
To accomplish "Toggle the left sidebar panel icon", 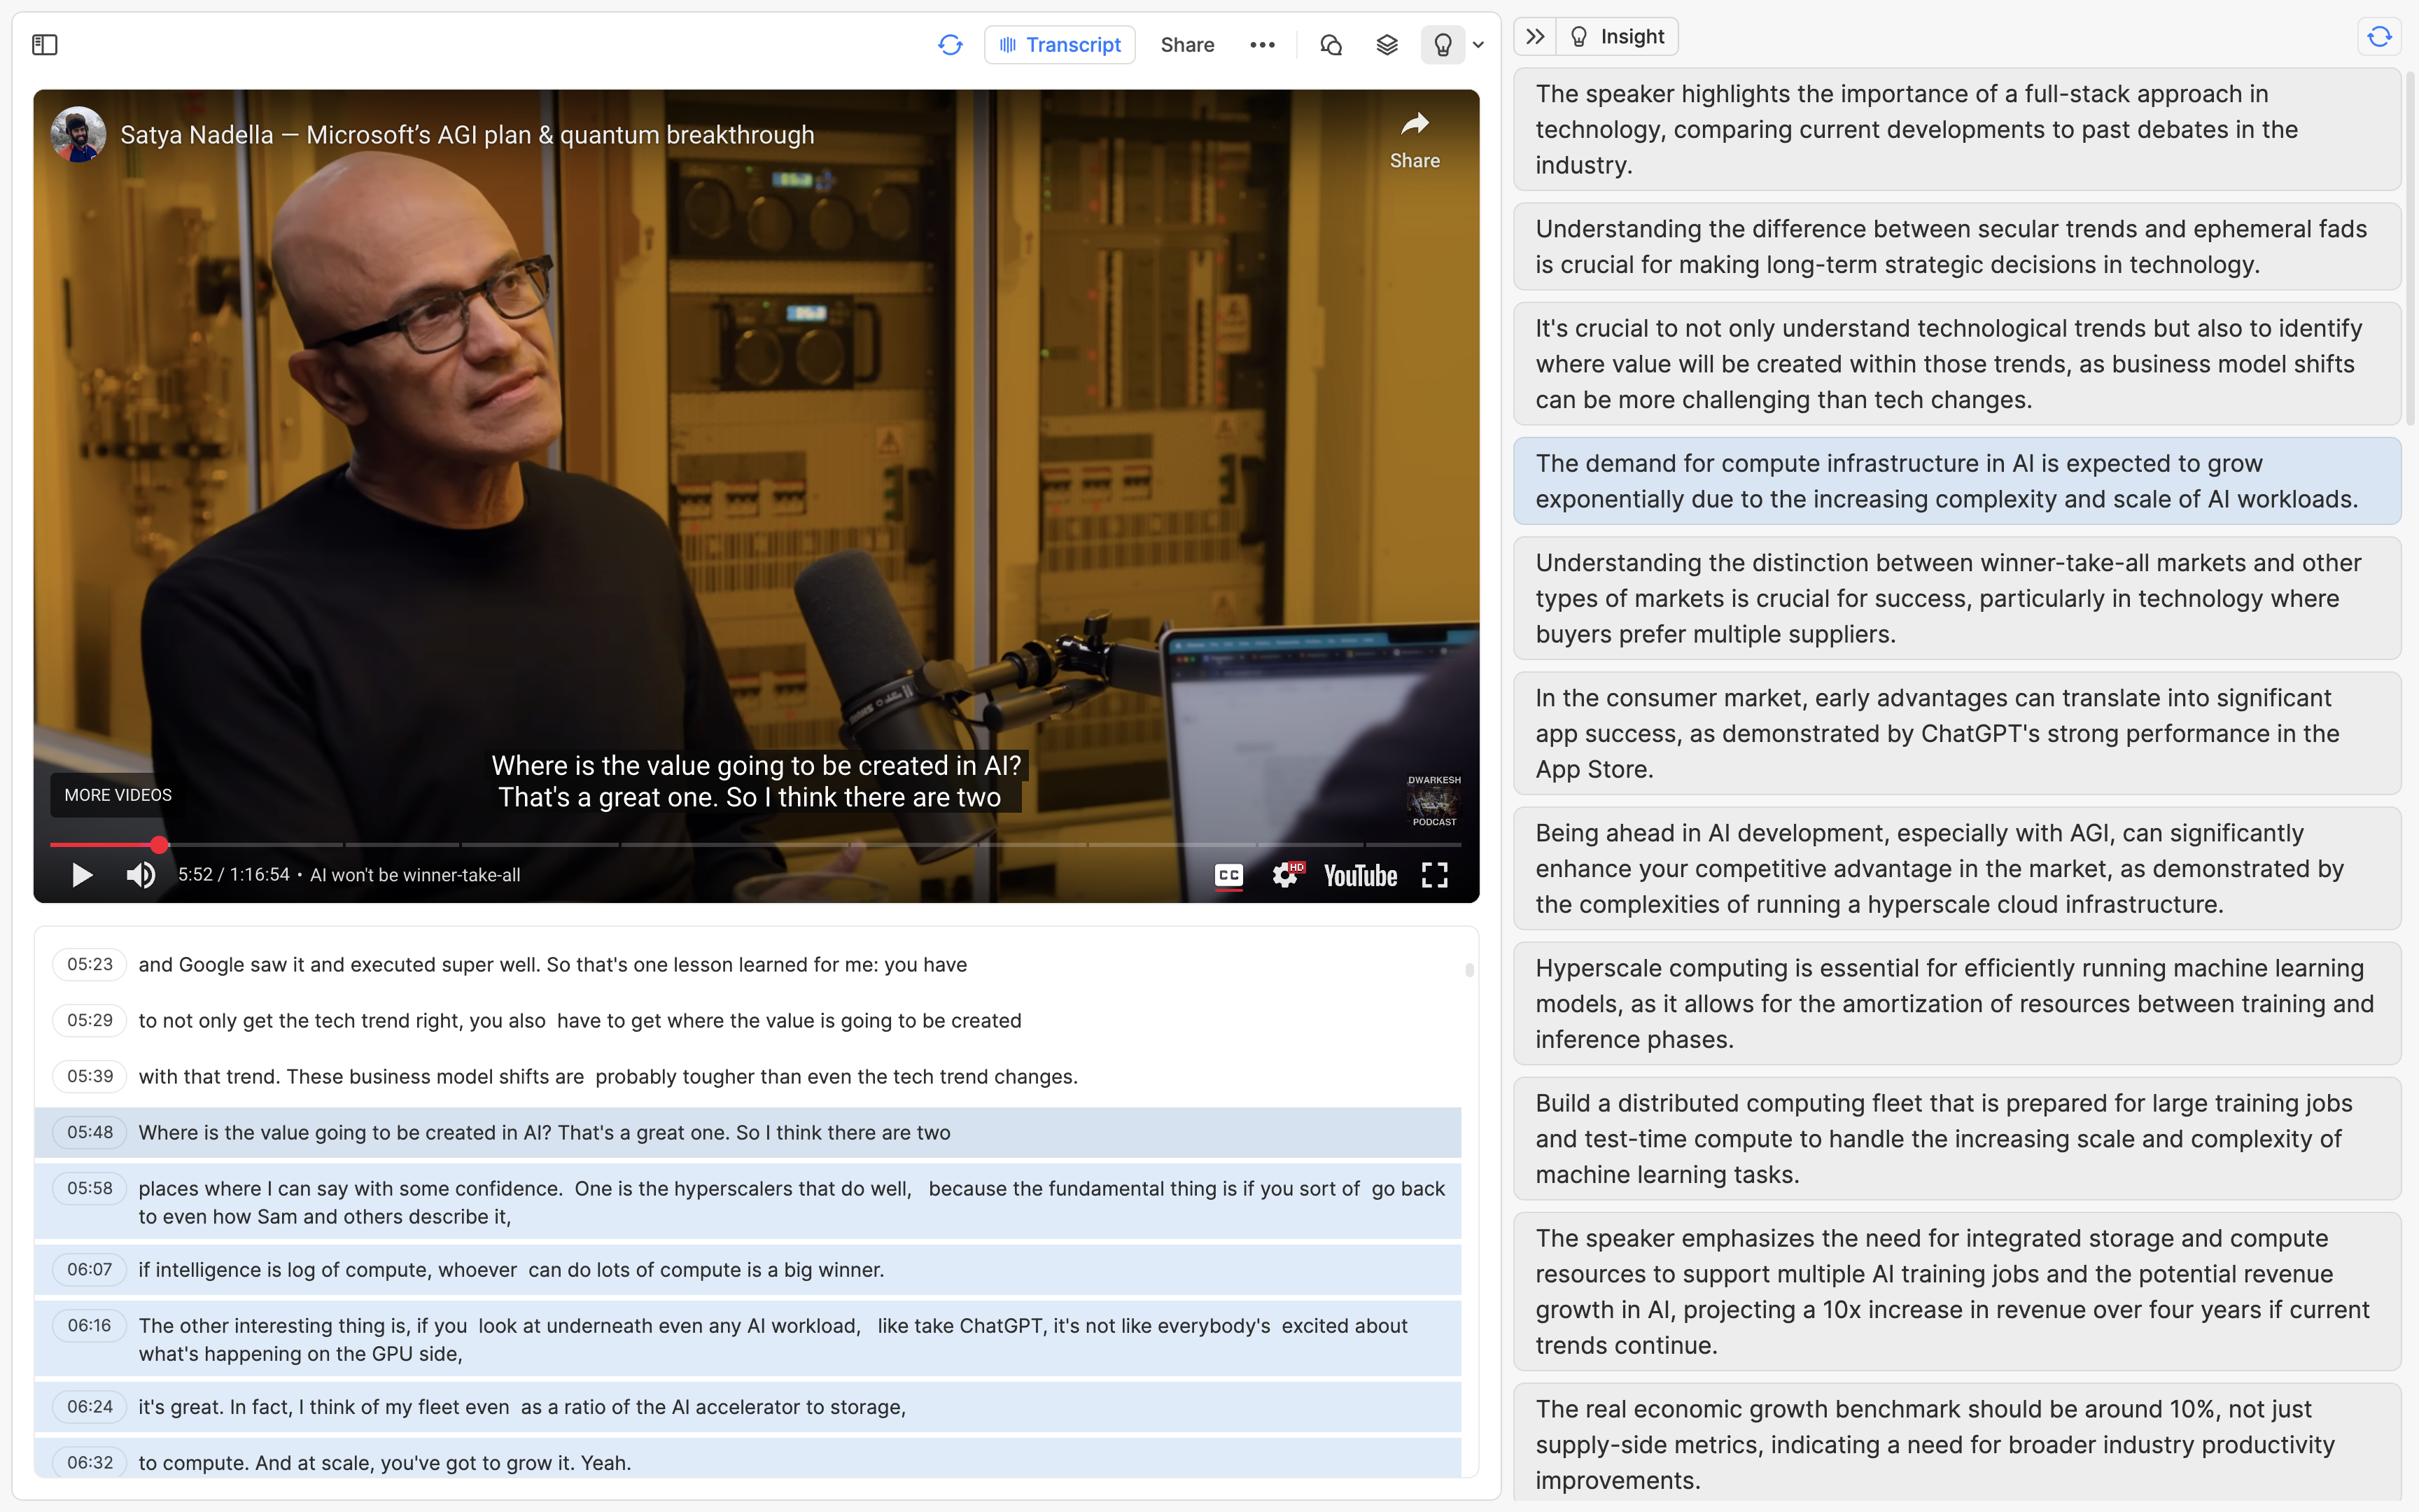I will pyautogui.click(x=45, y=45).
